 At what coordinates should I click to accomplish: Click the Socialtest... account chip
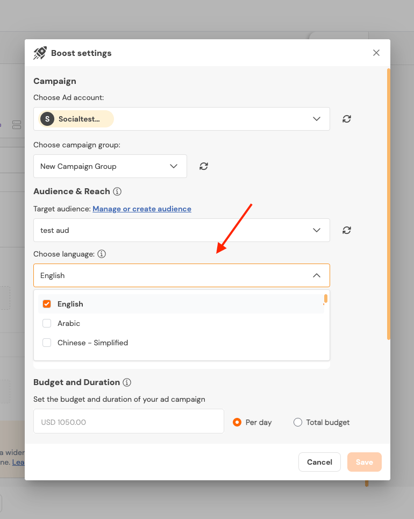[76, 119]
